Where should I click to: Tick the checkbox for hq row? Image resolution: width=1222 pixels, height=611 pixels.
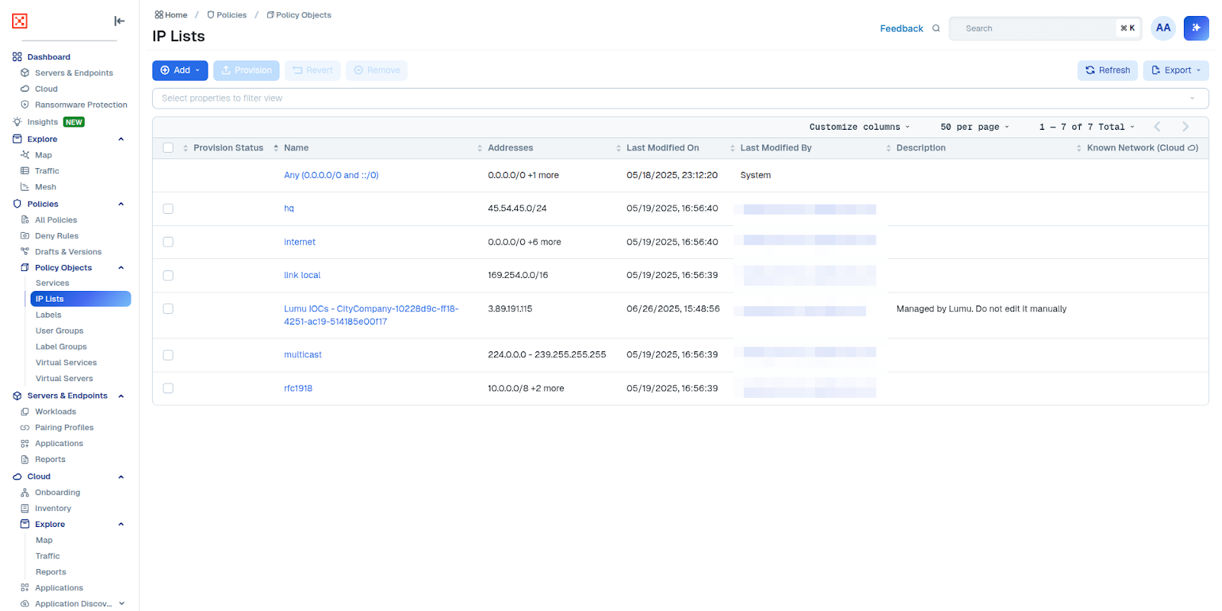168,209
